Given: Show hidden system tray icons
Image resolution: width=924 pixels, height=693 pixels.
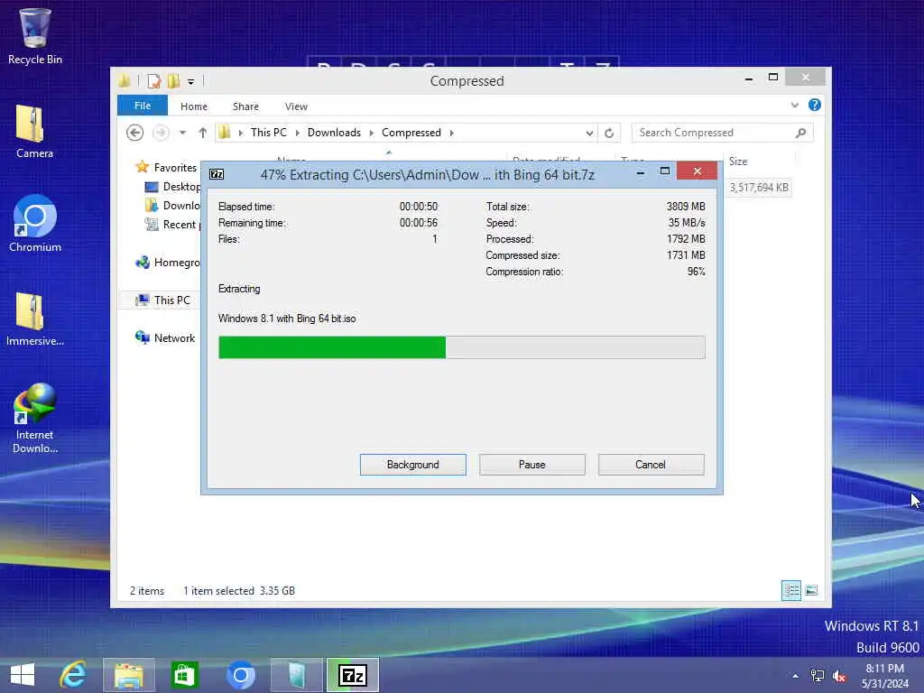Looking at the screenshot, I should 796,676.
